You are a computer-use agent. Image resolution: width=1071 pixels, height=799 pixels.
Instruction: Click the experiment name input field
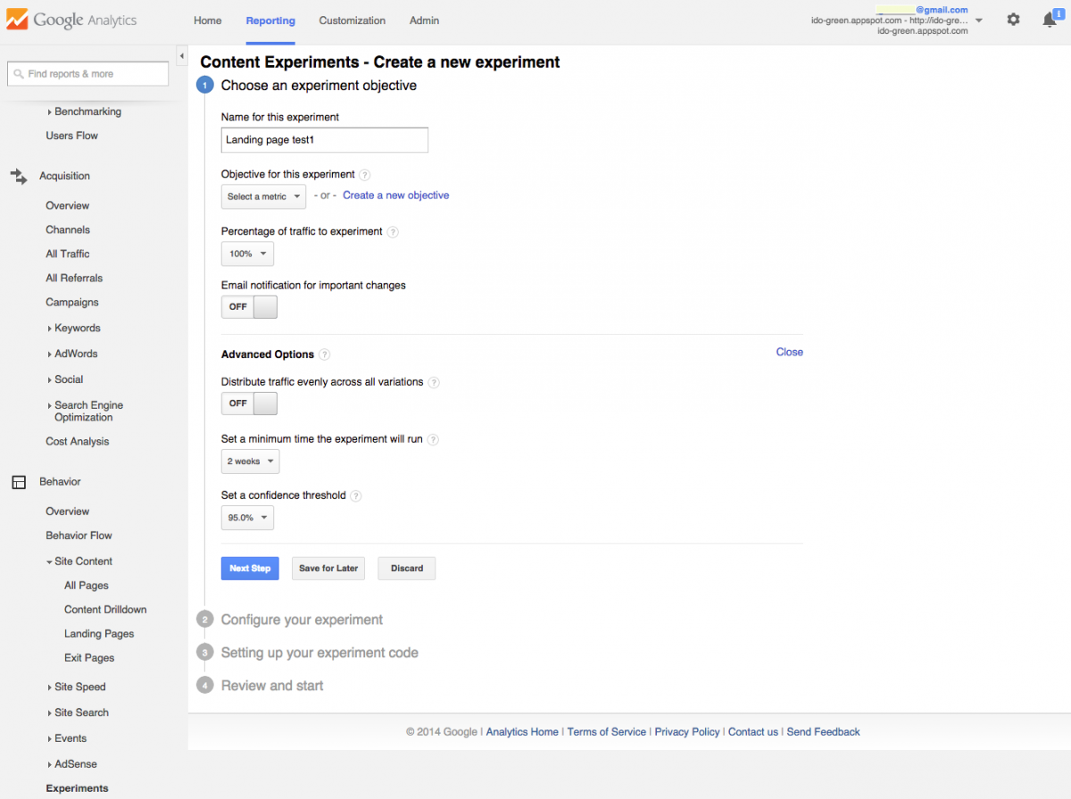click(x=324, y=140)
